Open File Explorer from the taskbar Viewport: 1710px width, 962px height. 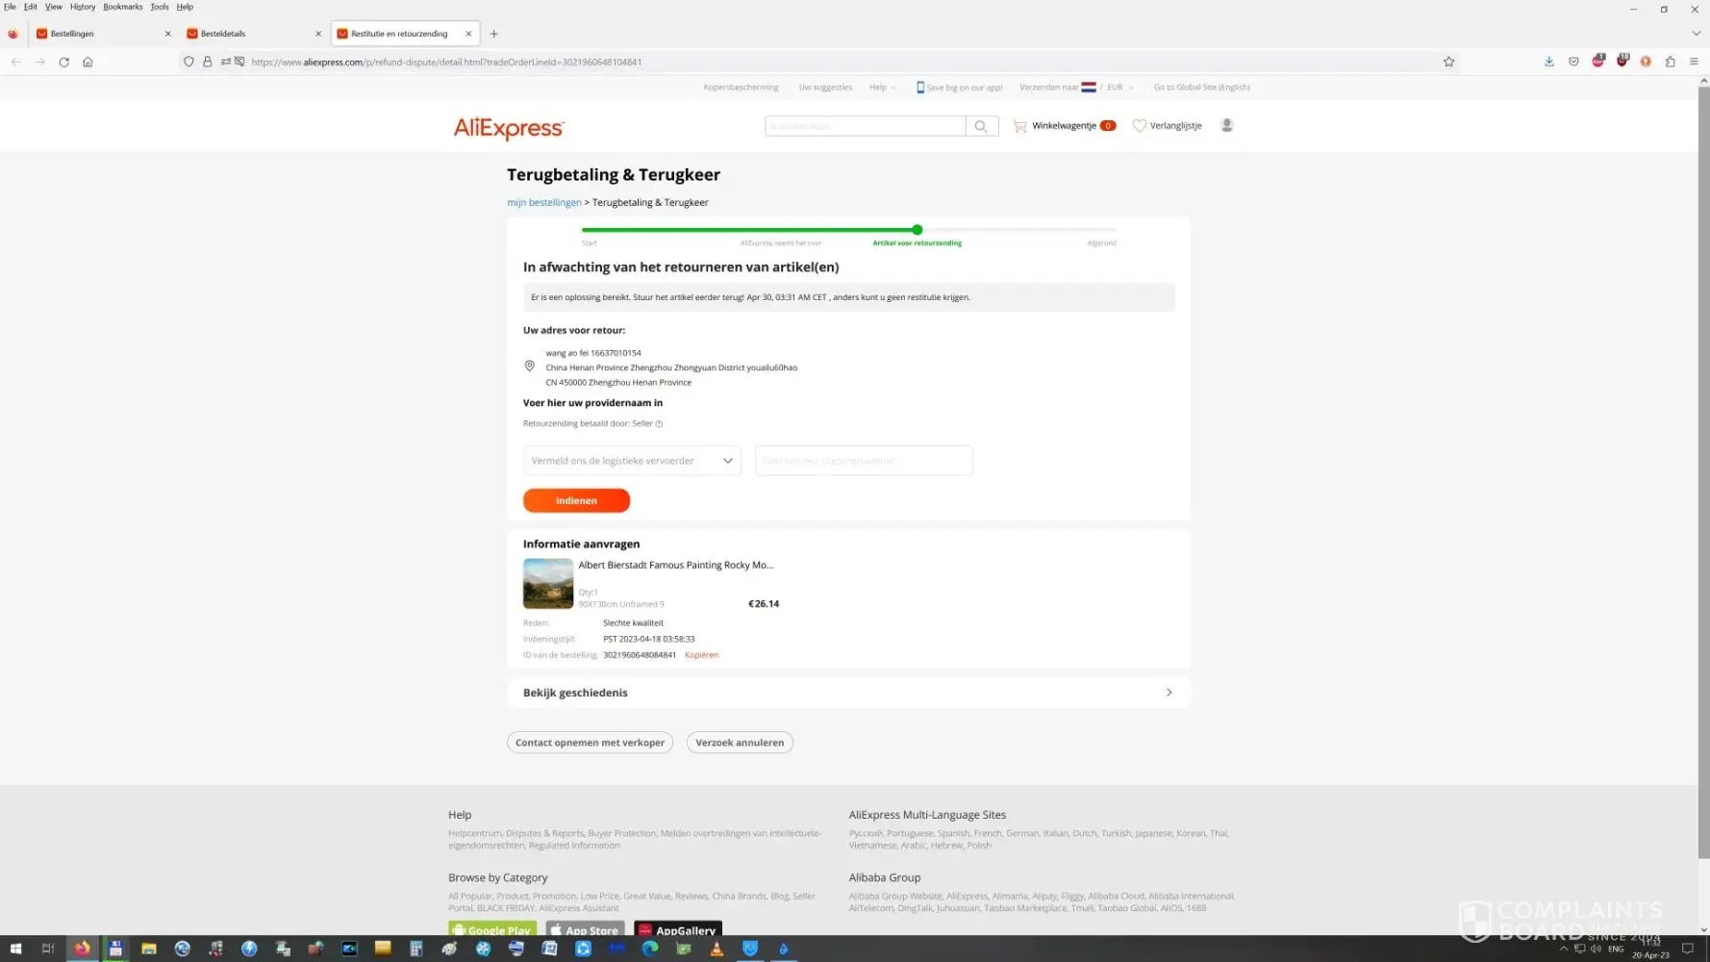point(149,949)
